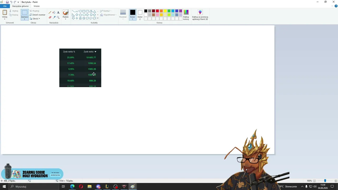Image resolution: width=338 pixels, height=190 pixels.
Task: Click the Undo arrow in title bar
Action: [11, 2]
